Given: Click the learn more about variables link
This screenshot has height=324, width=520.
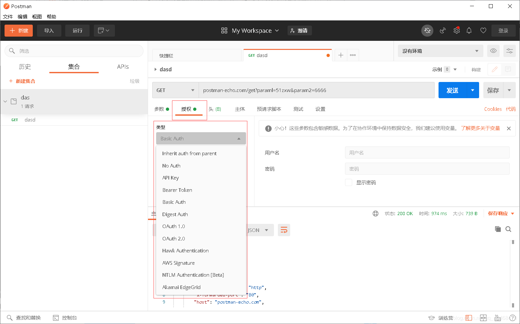Looking at the screenshot, I should [x=480, y=128].
